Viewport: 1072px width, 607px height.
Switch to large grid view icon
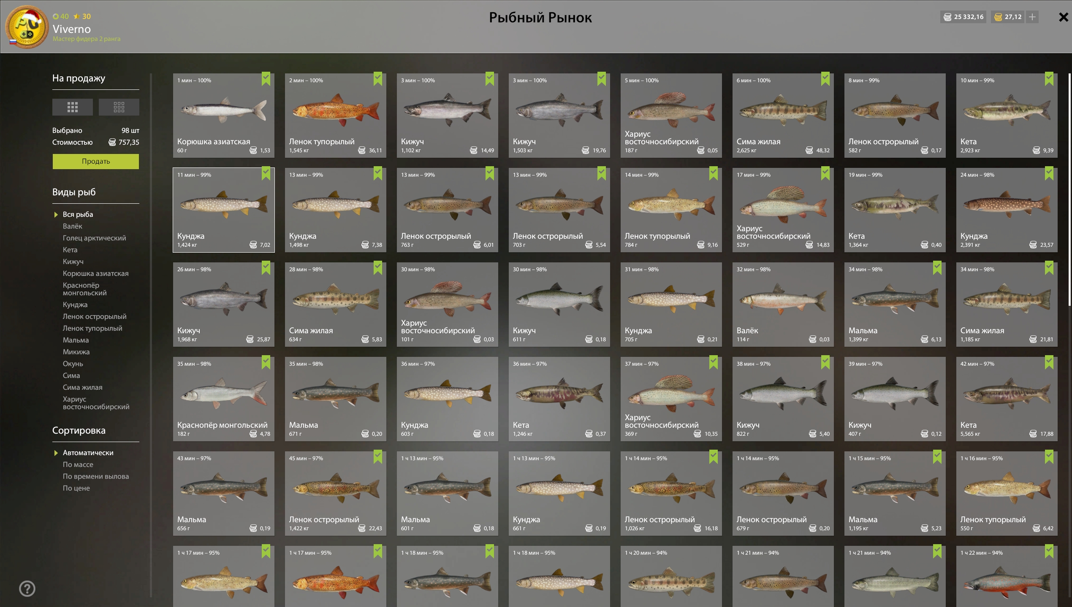(73, 107)
